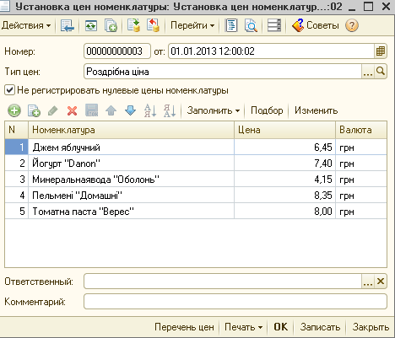
Task: Click the Валюта column header
Action: click(361, 130)
